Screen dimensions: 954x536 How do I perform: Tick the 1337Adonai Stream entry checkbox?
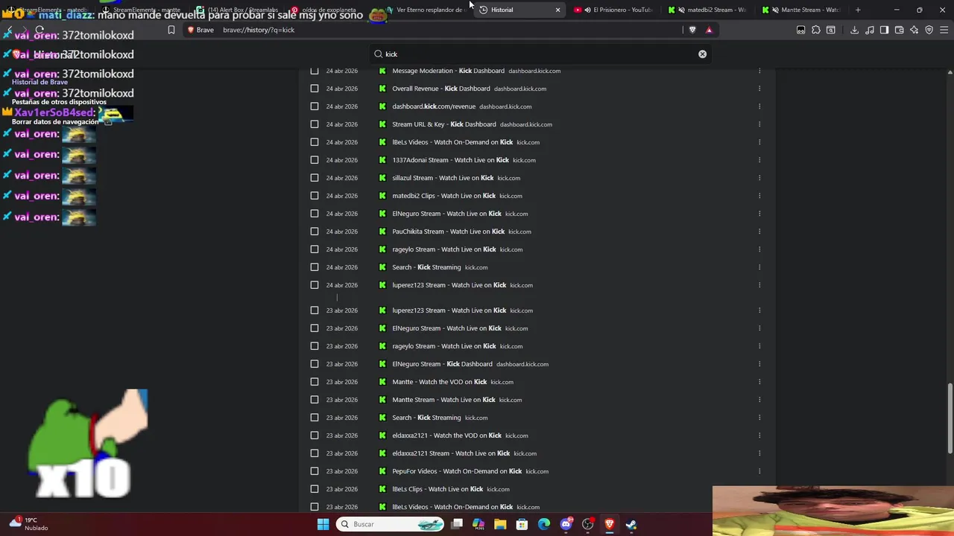click(x=314, y=160)
